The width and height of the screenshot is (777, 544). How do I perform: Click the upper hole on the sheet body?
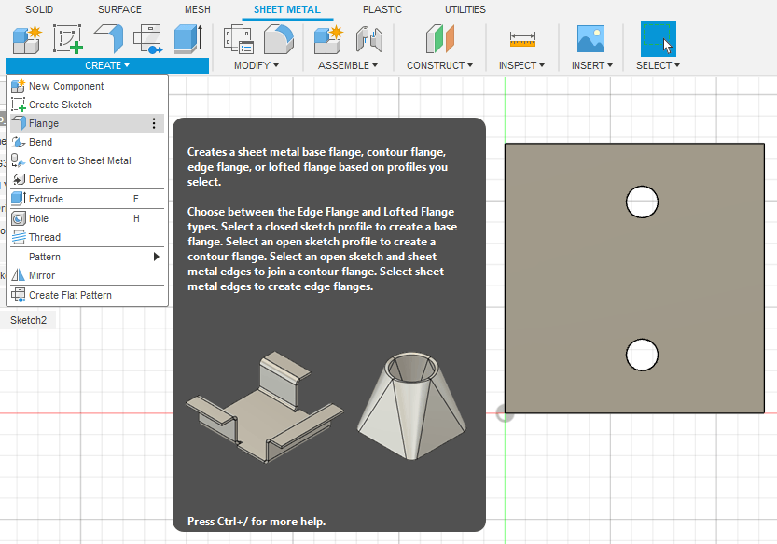click(641, 201)
